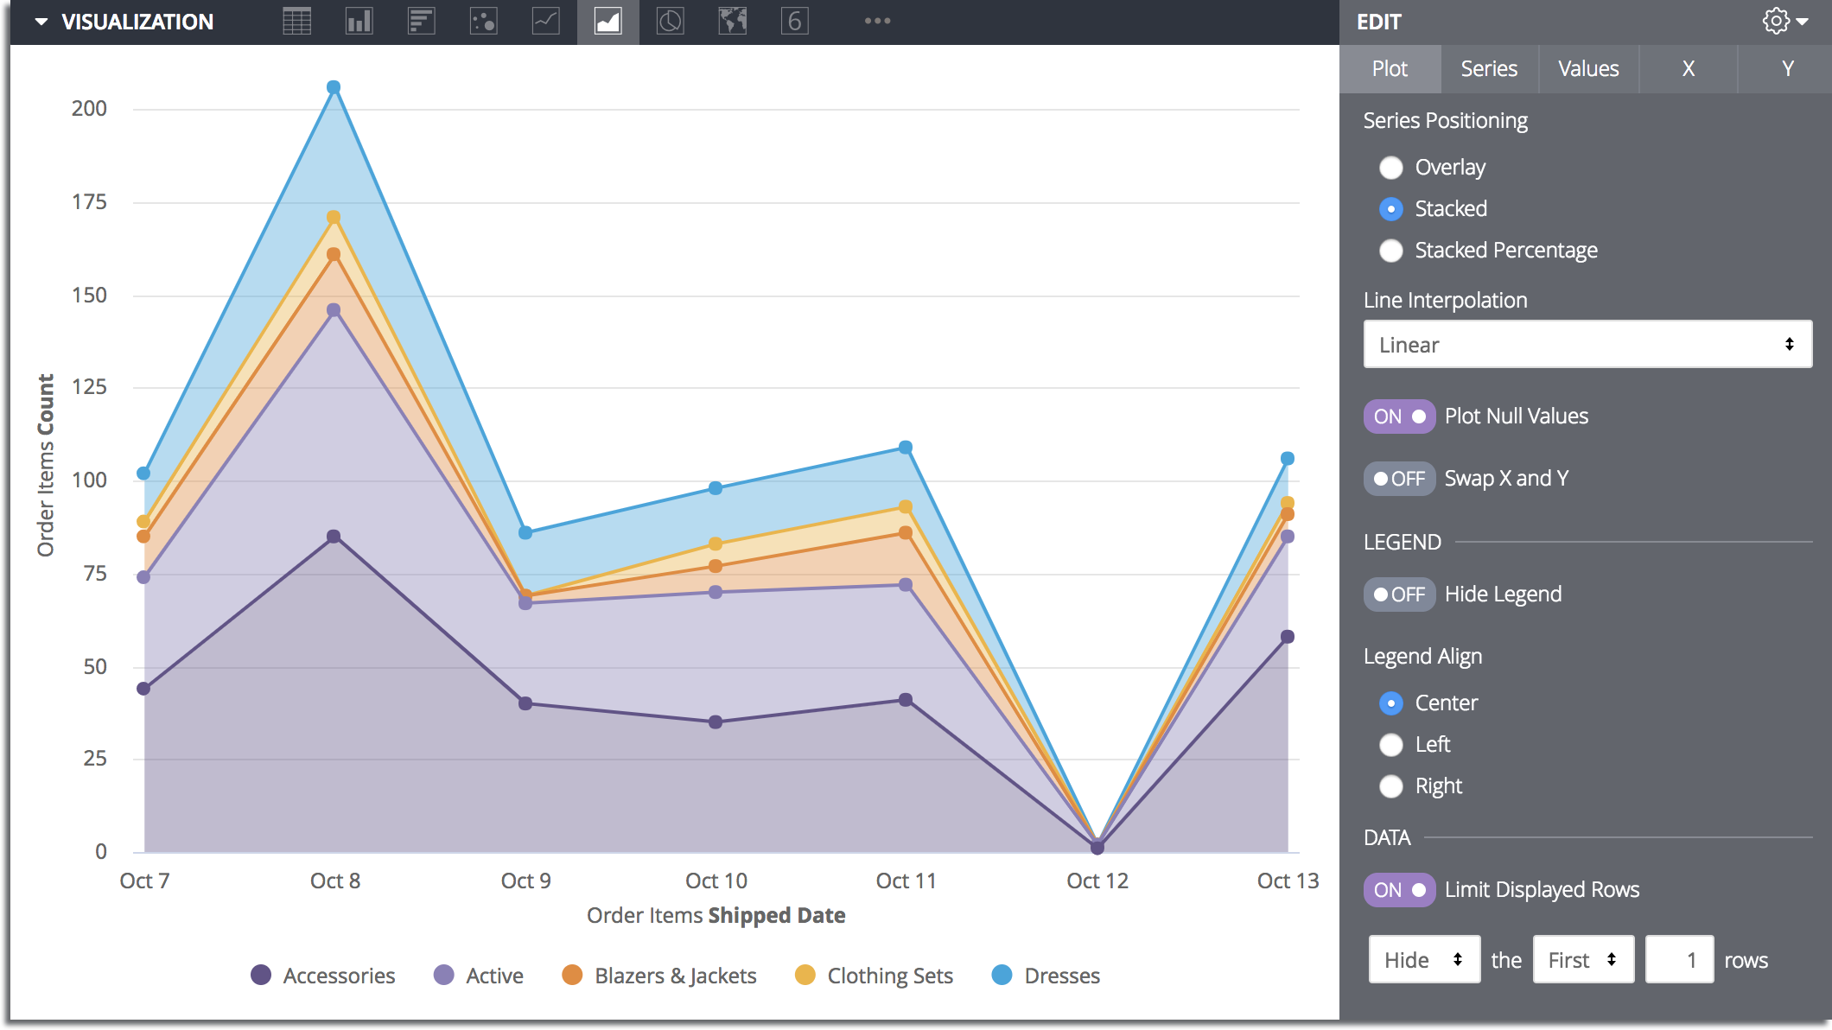The height and width of the screenshot is (1030, 1832).
Task: Switch to the Values tab
Action: click(1588, 69)
